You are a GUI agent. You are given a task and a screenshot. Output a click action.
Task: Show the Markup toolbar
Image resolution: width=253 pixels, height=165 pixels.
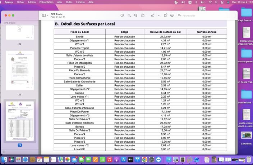point(172,15)
